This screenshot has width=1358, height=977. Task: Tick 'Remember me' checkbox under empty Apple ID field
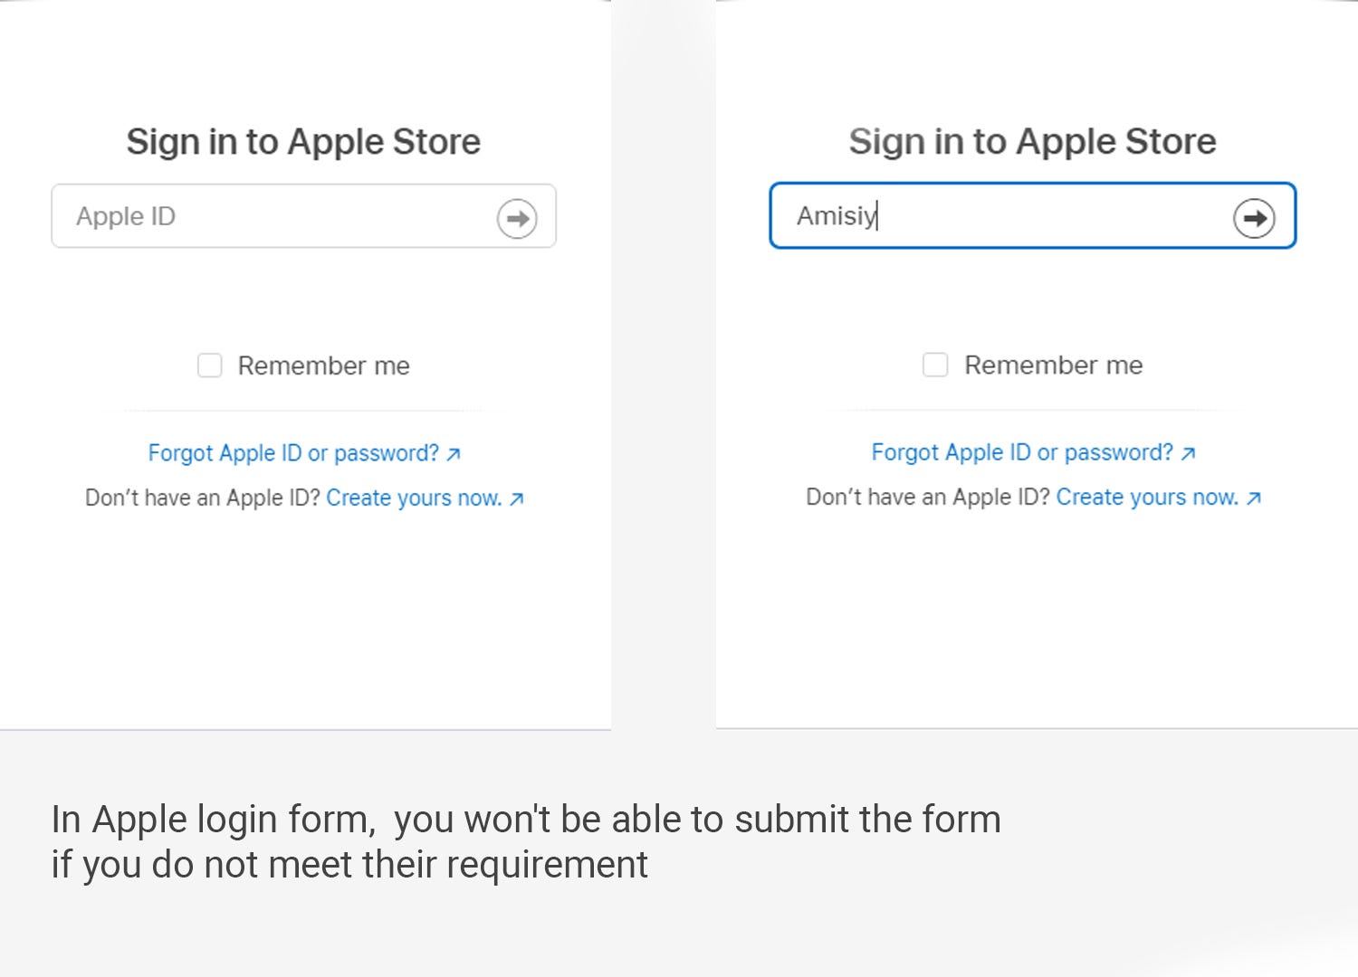point(210,365)
